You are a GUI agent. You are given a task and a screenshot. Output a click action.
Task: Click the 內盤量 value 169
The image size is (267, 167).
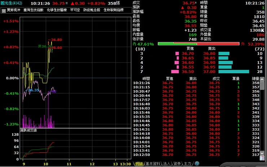click(192, 35)
